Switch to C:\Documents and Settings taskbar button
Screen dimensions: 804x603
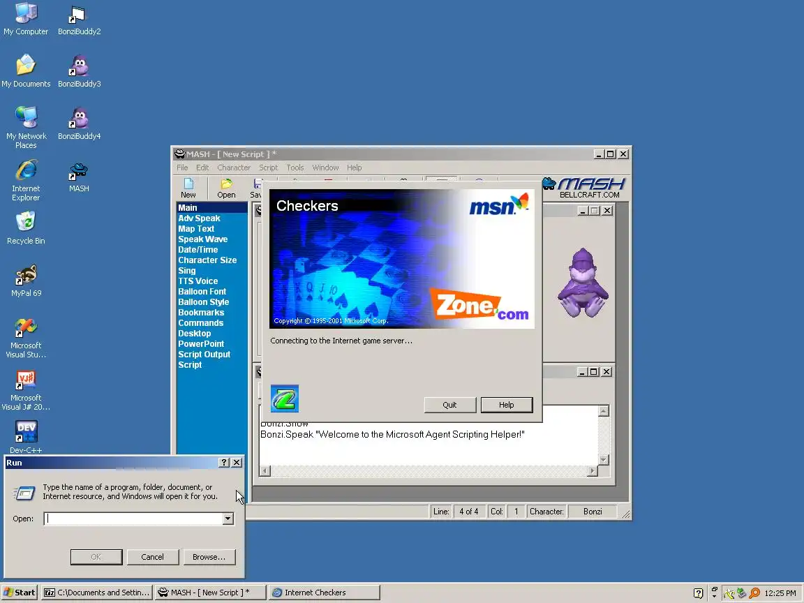coord(96,593)
